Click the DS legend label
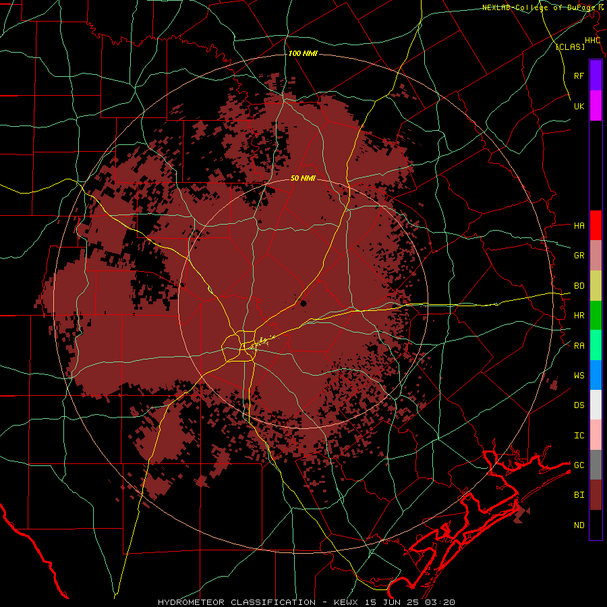 click(579, 405)
